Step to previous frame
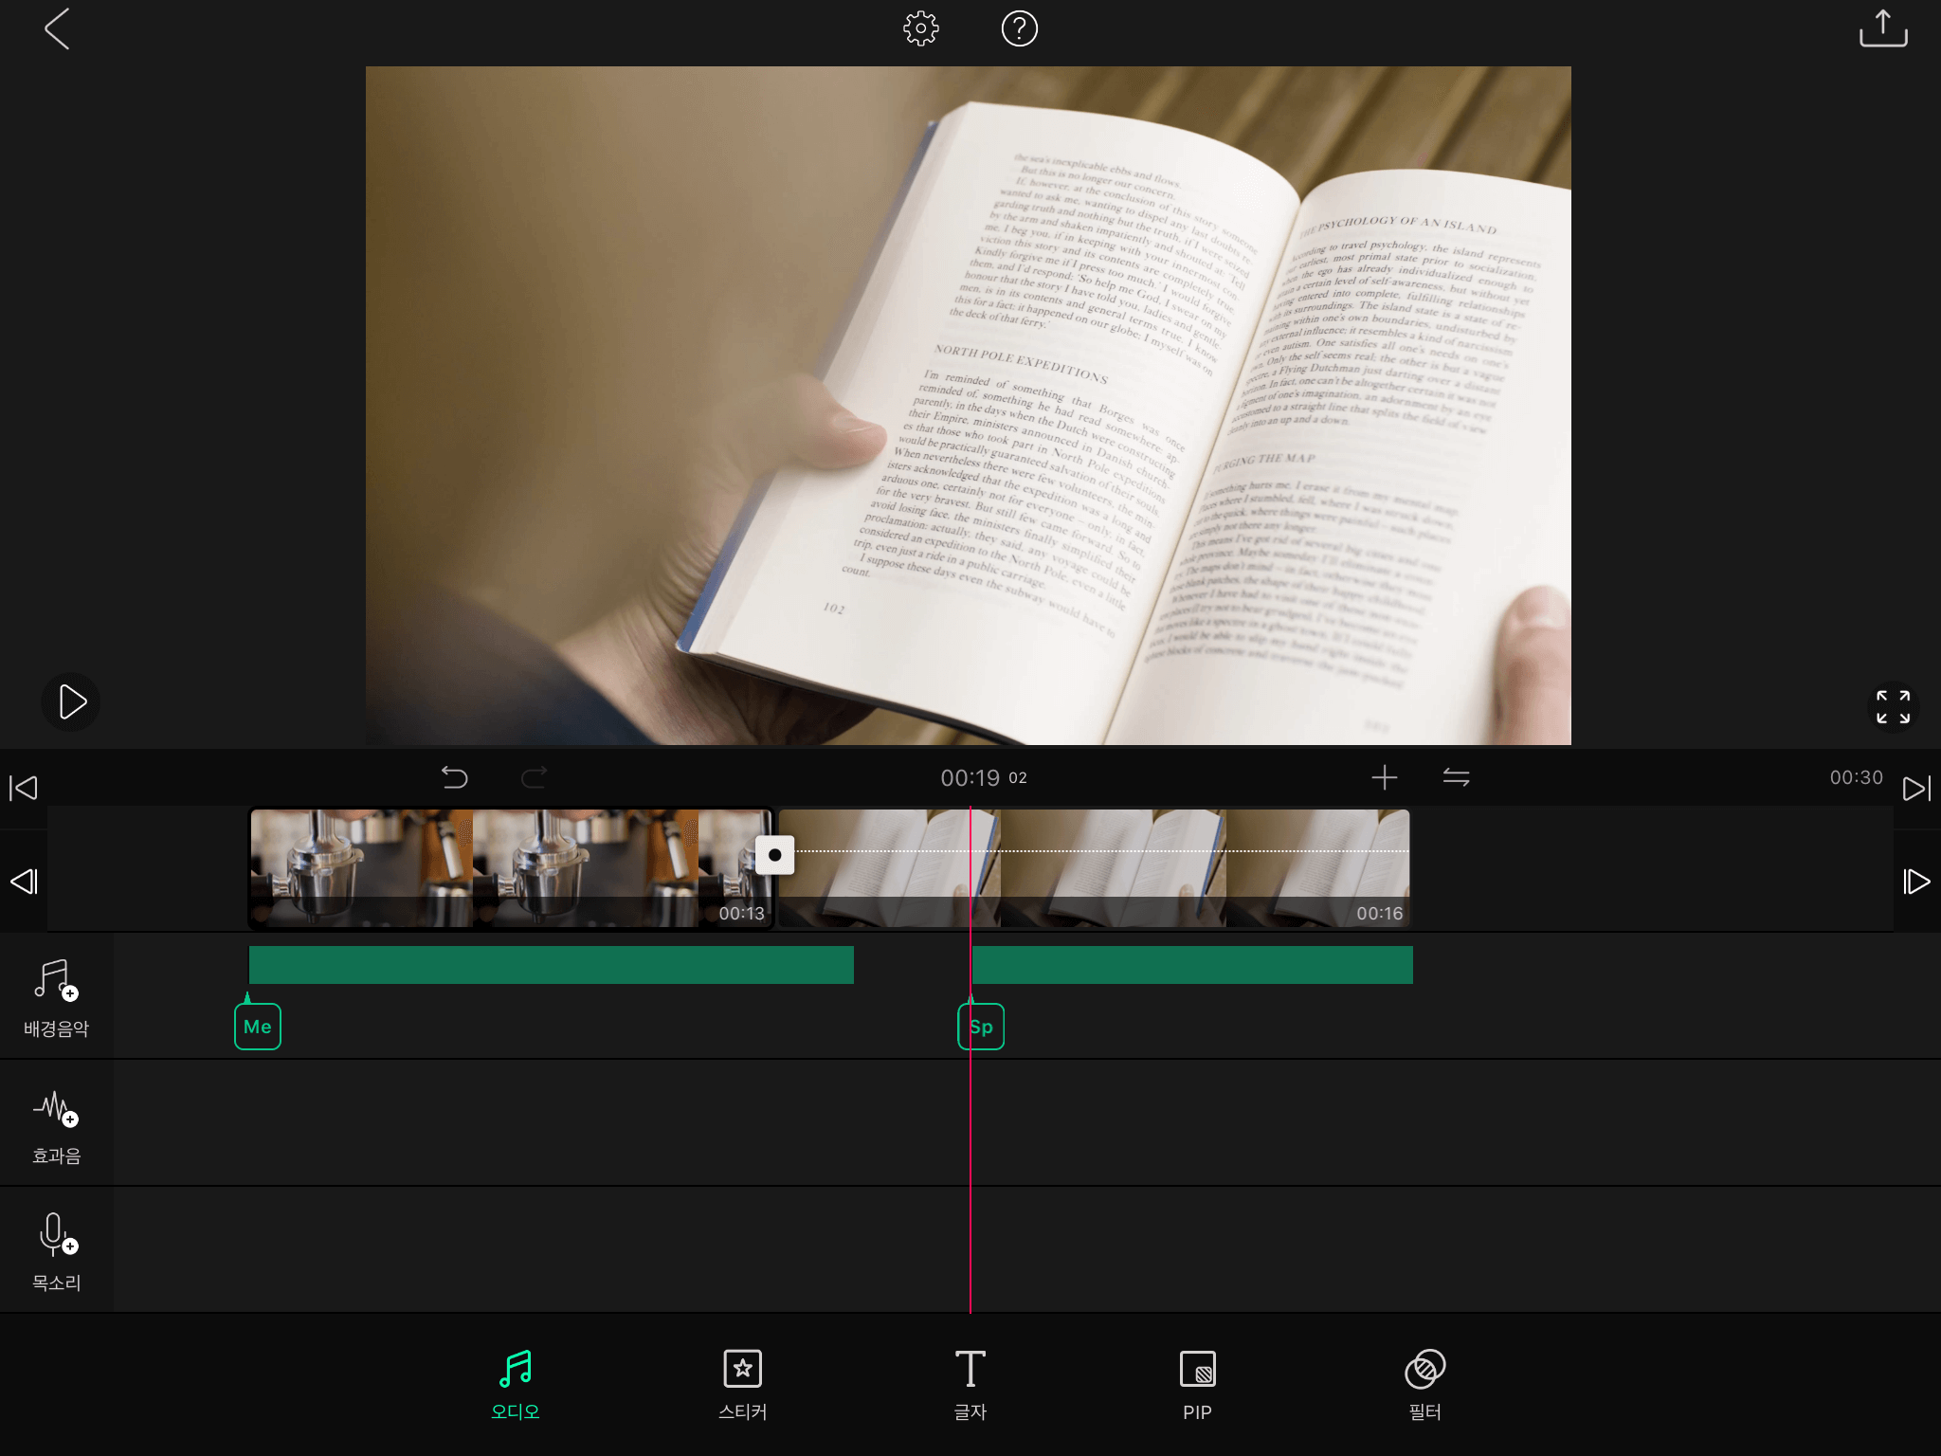The height and width of the screenshot is (1456, 1941). (x=24, y=882)
